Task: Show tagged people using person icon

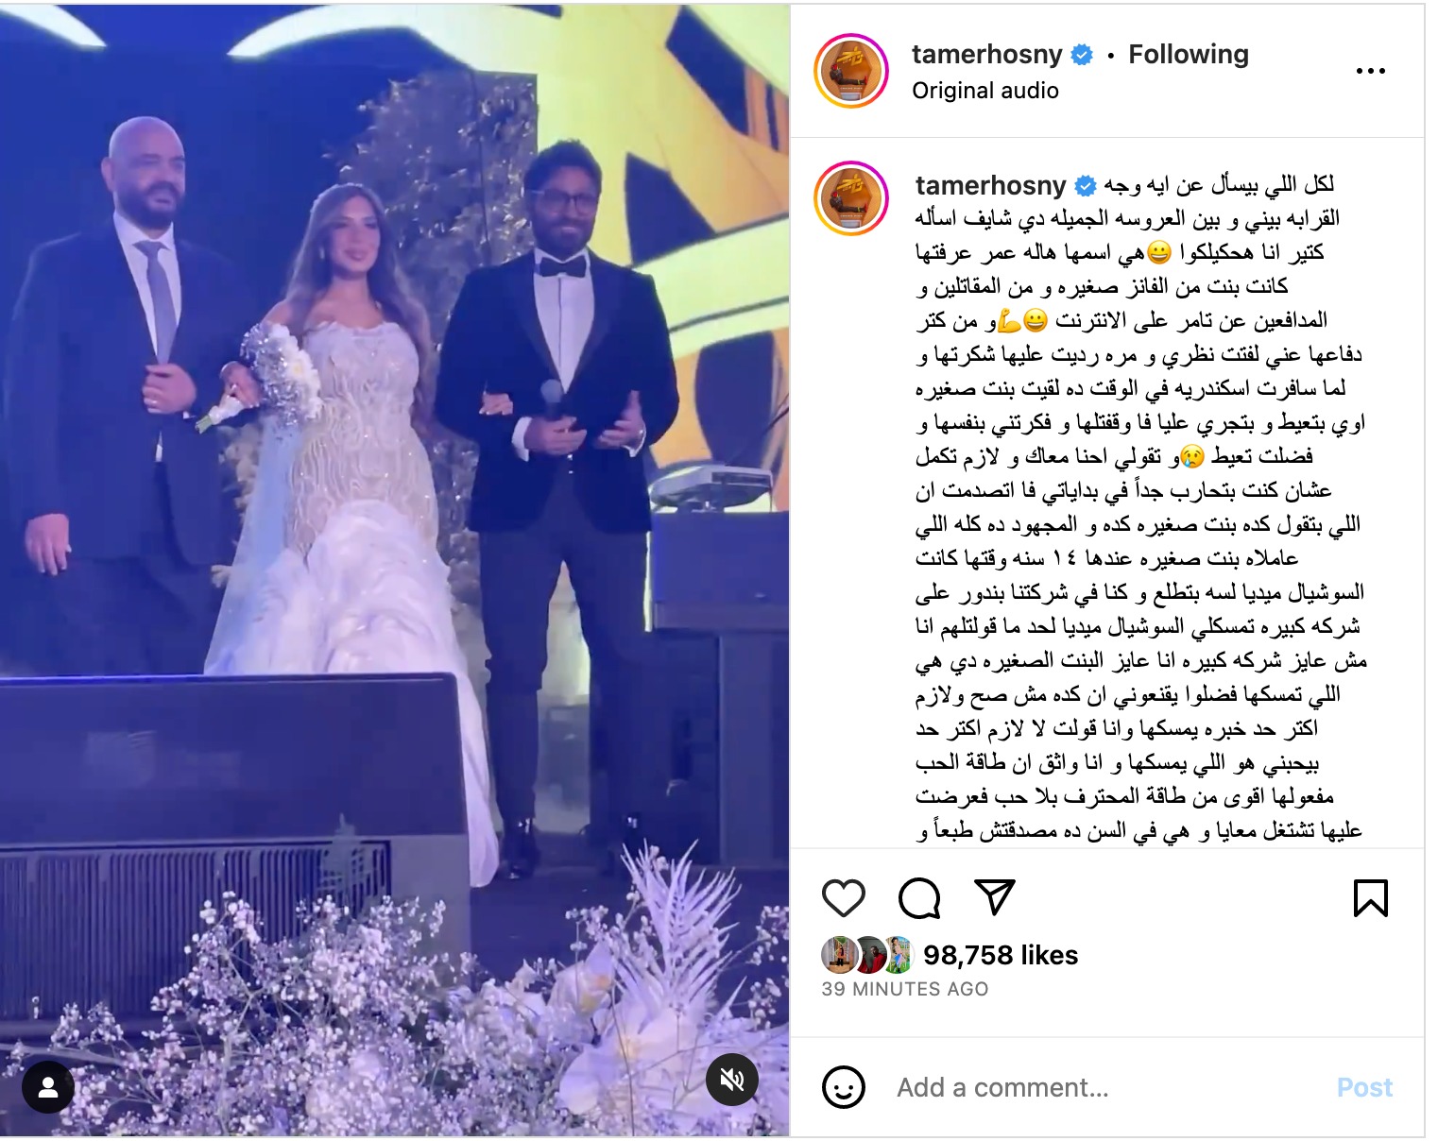Action: pyautogui.click(x=48, y=1087)
